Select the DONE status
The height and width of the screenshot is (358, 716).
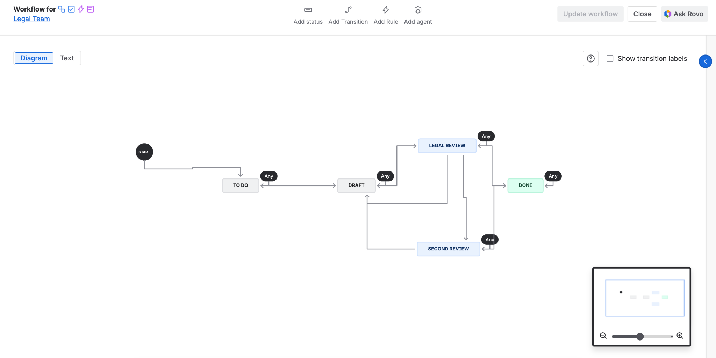[525, 185]
